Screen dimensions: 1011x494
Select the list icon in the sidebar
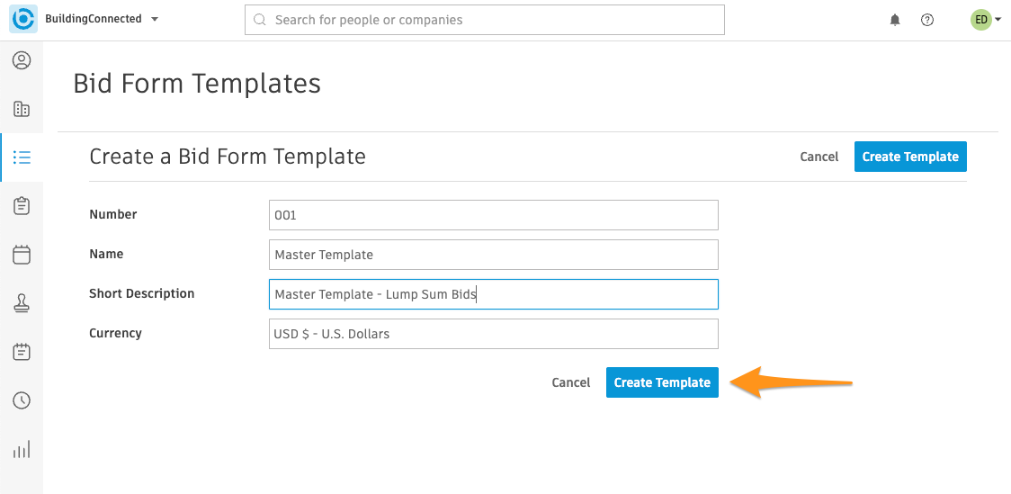[x=22, y=157]
